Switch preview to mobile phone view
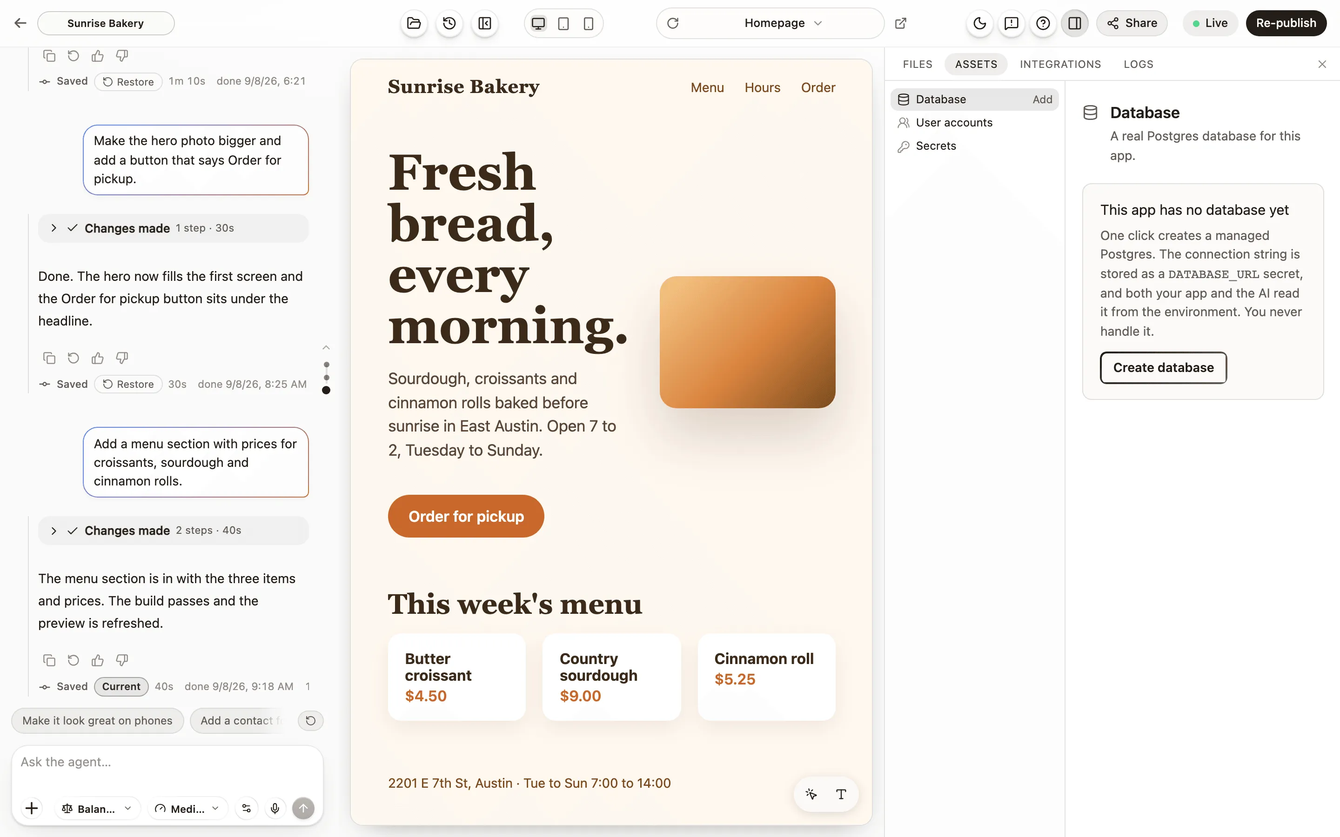This screenshot has width=1340, height=837. coord(589,23)
